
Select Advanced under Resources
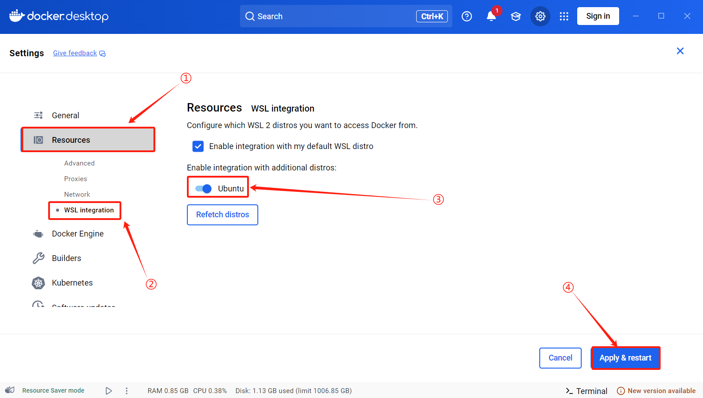point(79,163)
